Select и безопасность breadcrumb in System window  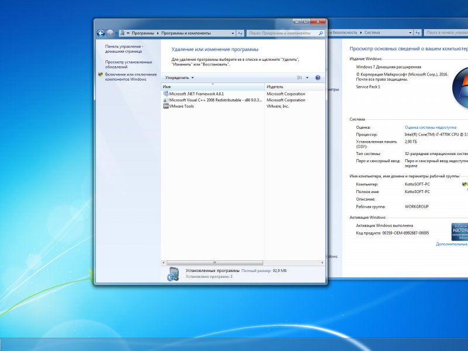pos(343,33)
